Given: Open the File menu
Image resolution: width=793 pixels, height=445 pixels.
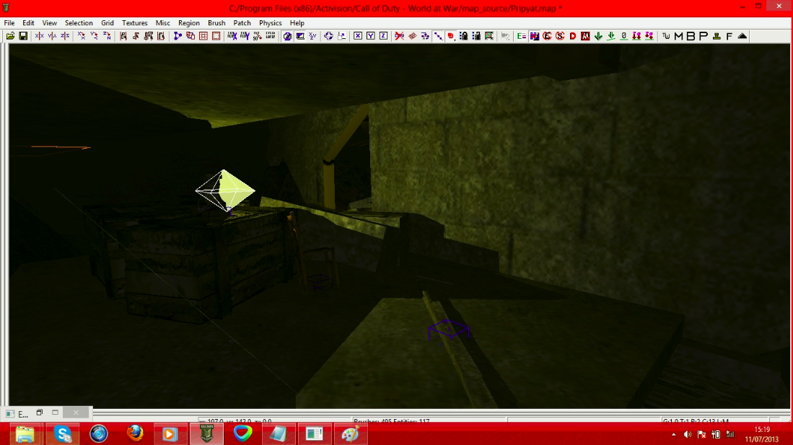Looking at the screenshot, I should 9,23.
